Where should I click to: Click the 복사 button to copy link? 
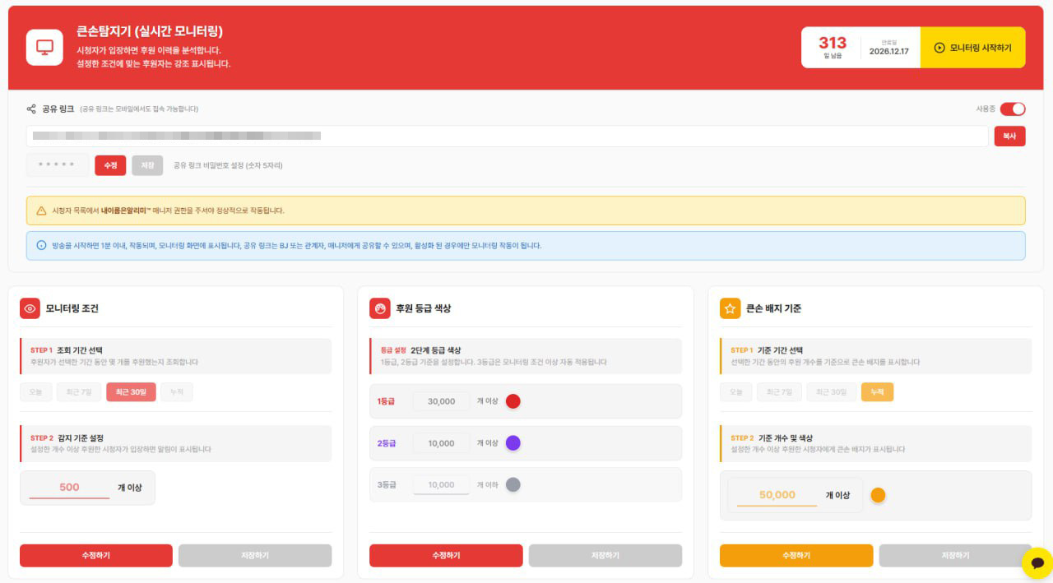click(1009, 136)
